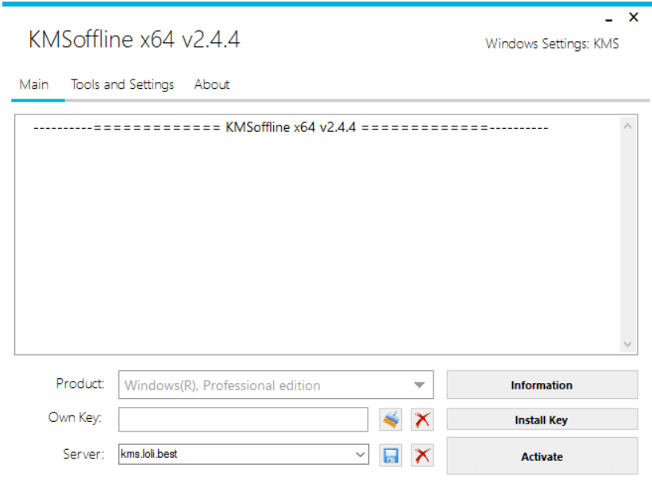Open the About tab
Viewport: 652px width, 480px height.
pos(211,84)
